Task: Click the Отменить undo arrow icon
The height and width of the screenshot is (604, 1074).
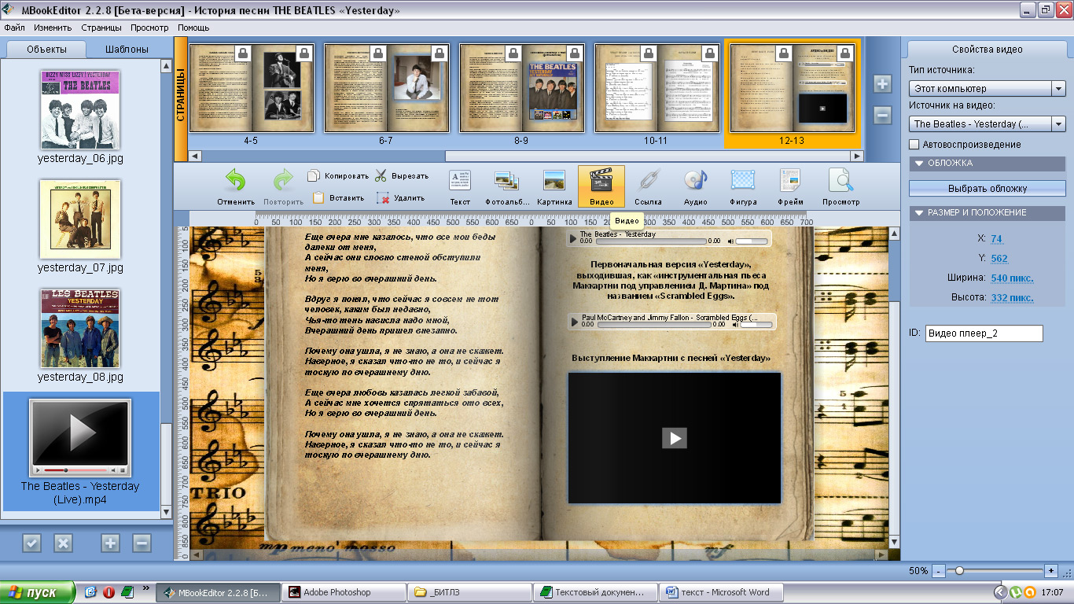Action: pos(236,180)
